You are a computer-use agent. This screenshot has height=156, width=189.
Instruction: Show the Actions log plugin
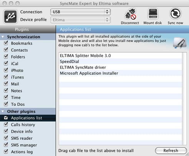tap(22, 152)
